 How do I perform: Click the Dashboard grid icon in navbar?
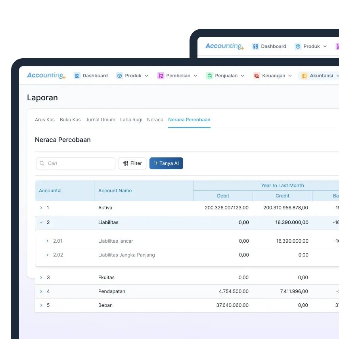click(x=77, y=76)
